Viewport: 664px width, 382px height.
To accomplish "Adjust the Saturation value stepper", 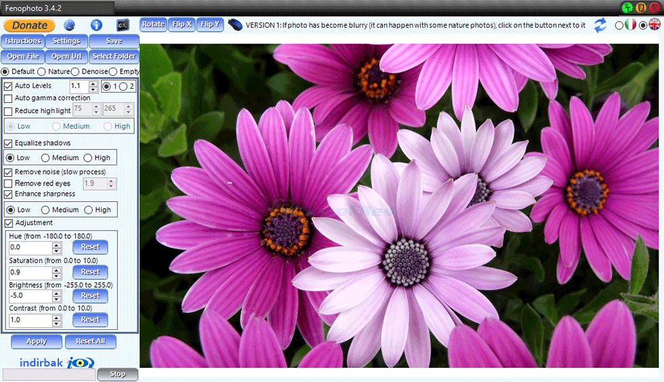I will point(56,273).
